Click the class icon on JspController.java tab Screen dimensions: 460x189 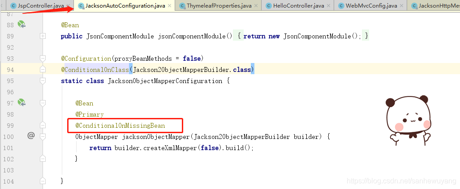click(x=13, y=6)
